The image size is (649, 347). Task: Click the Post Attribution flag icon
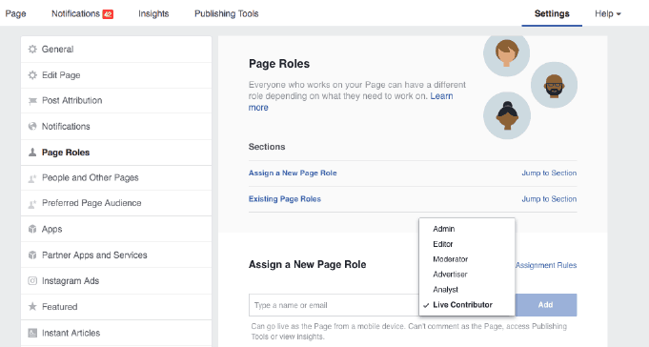tap(32, 101)
